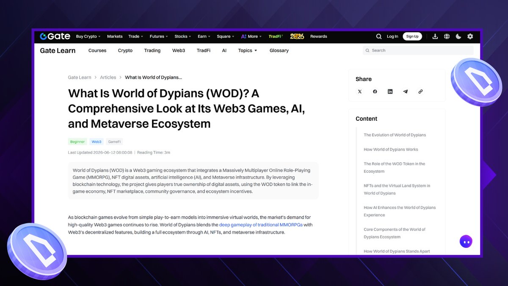Click the Gate Learn heading
Screen dimensions: 508x286
[x=58, y=50]
